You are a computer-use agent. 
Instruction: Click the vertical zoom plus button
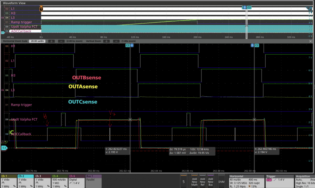106,41
